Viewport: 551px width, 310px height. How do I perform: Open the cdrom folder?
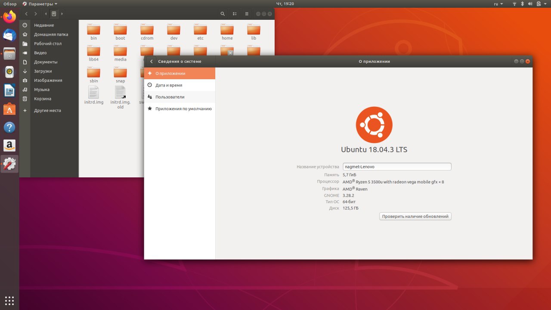tap(147, 32)
